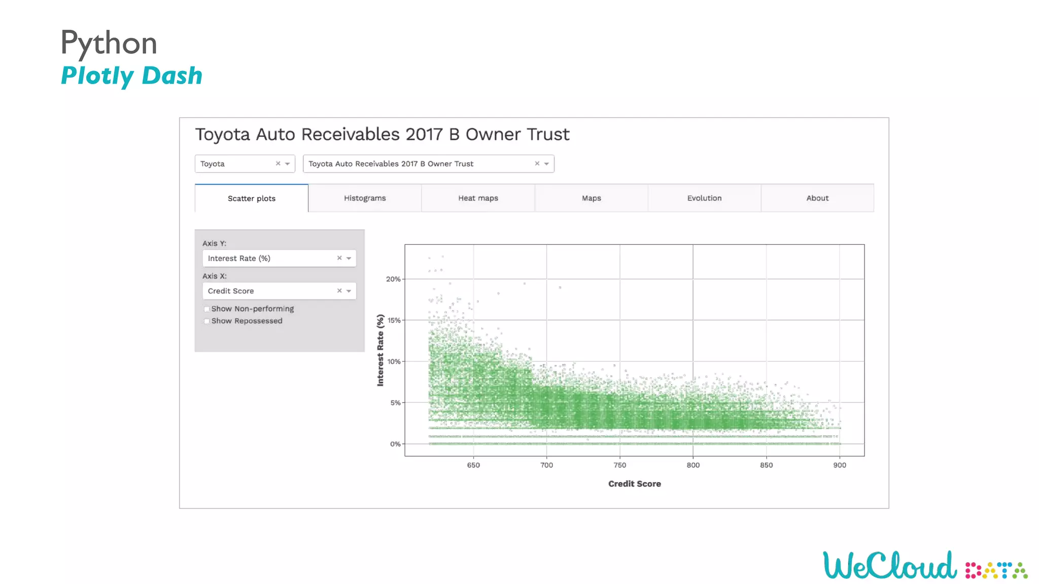Click the Interest Rate (%) y-axis title
Viewport: 1039px width, 584px height.
pos(380,350)
